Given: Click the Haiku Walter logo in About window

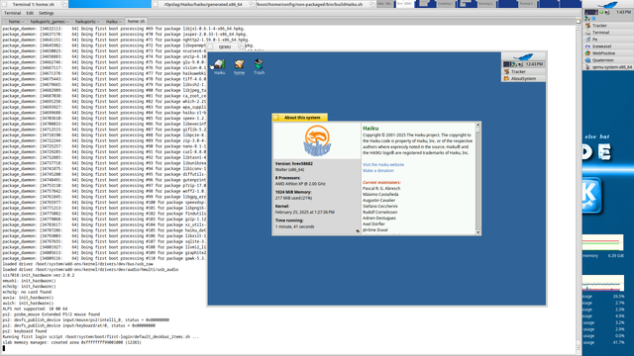Looking at the screenshot, I should tap(317, 140).
